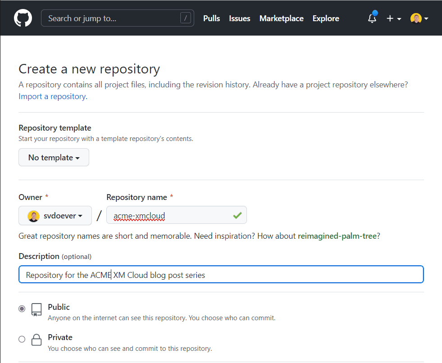Open the notifications bell
This screenshot has width=442, height=363.
coord(372,18)
